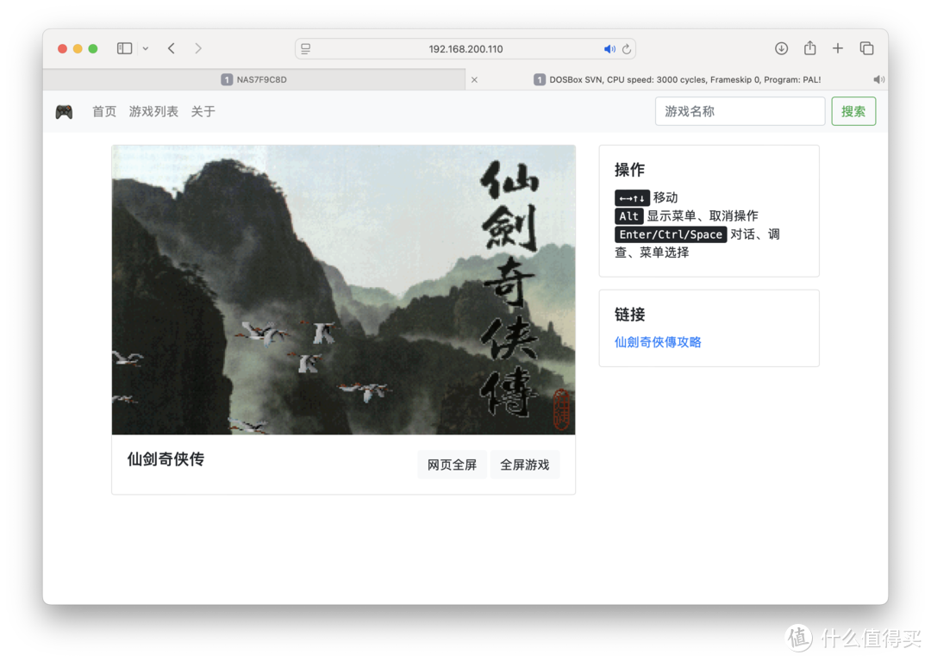
Task: Toggle the Safari sidebar icon
Action: pos(123,47)
